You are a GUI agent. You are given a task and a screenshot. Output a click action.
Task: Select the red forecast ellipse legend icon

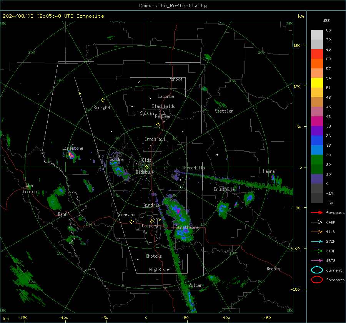317,280
